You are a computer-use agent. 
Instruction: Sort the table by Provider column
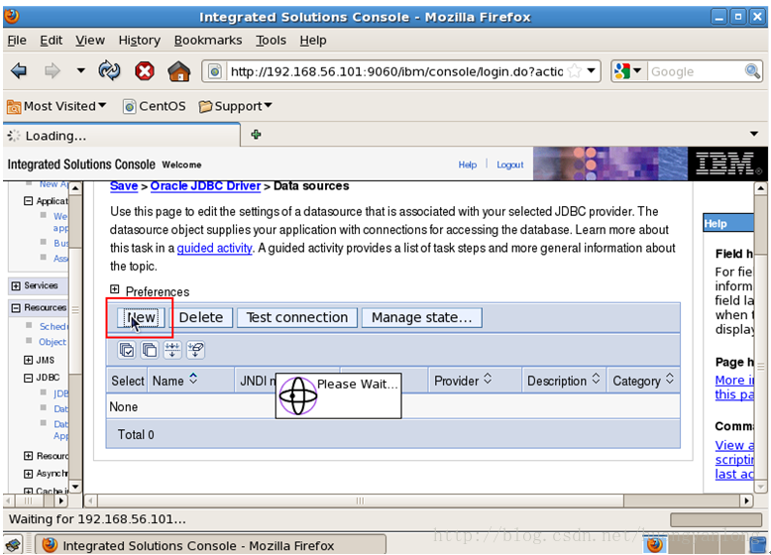point(488,379)
